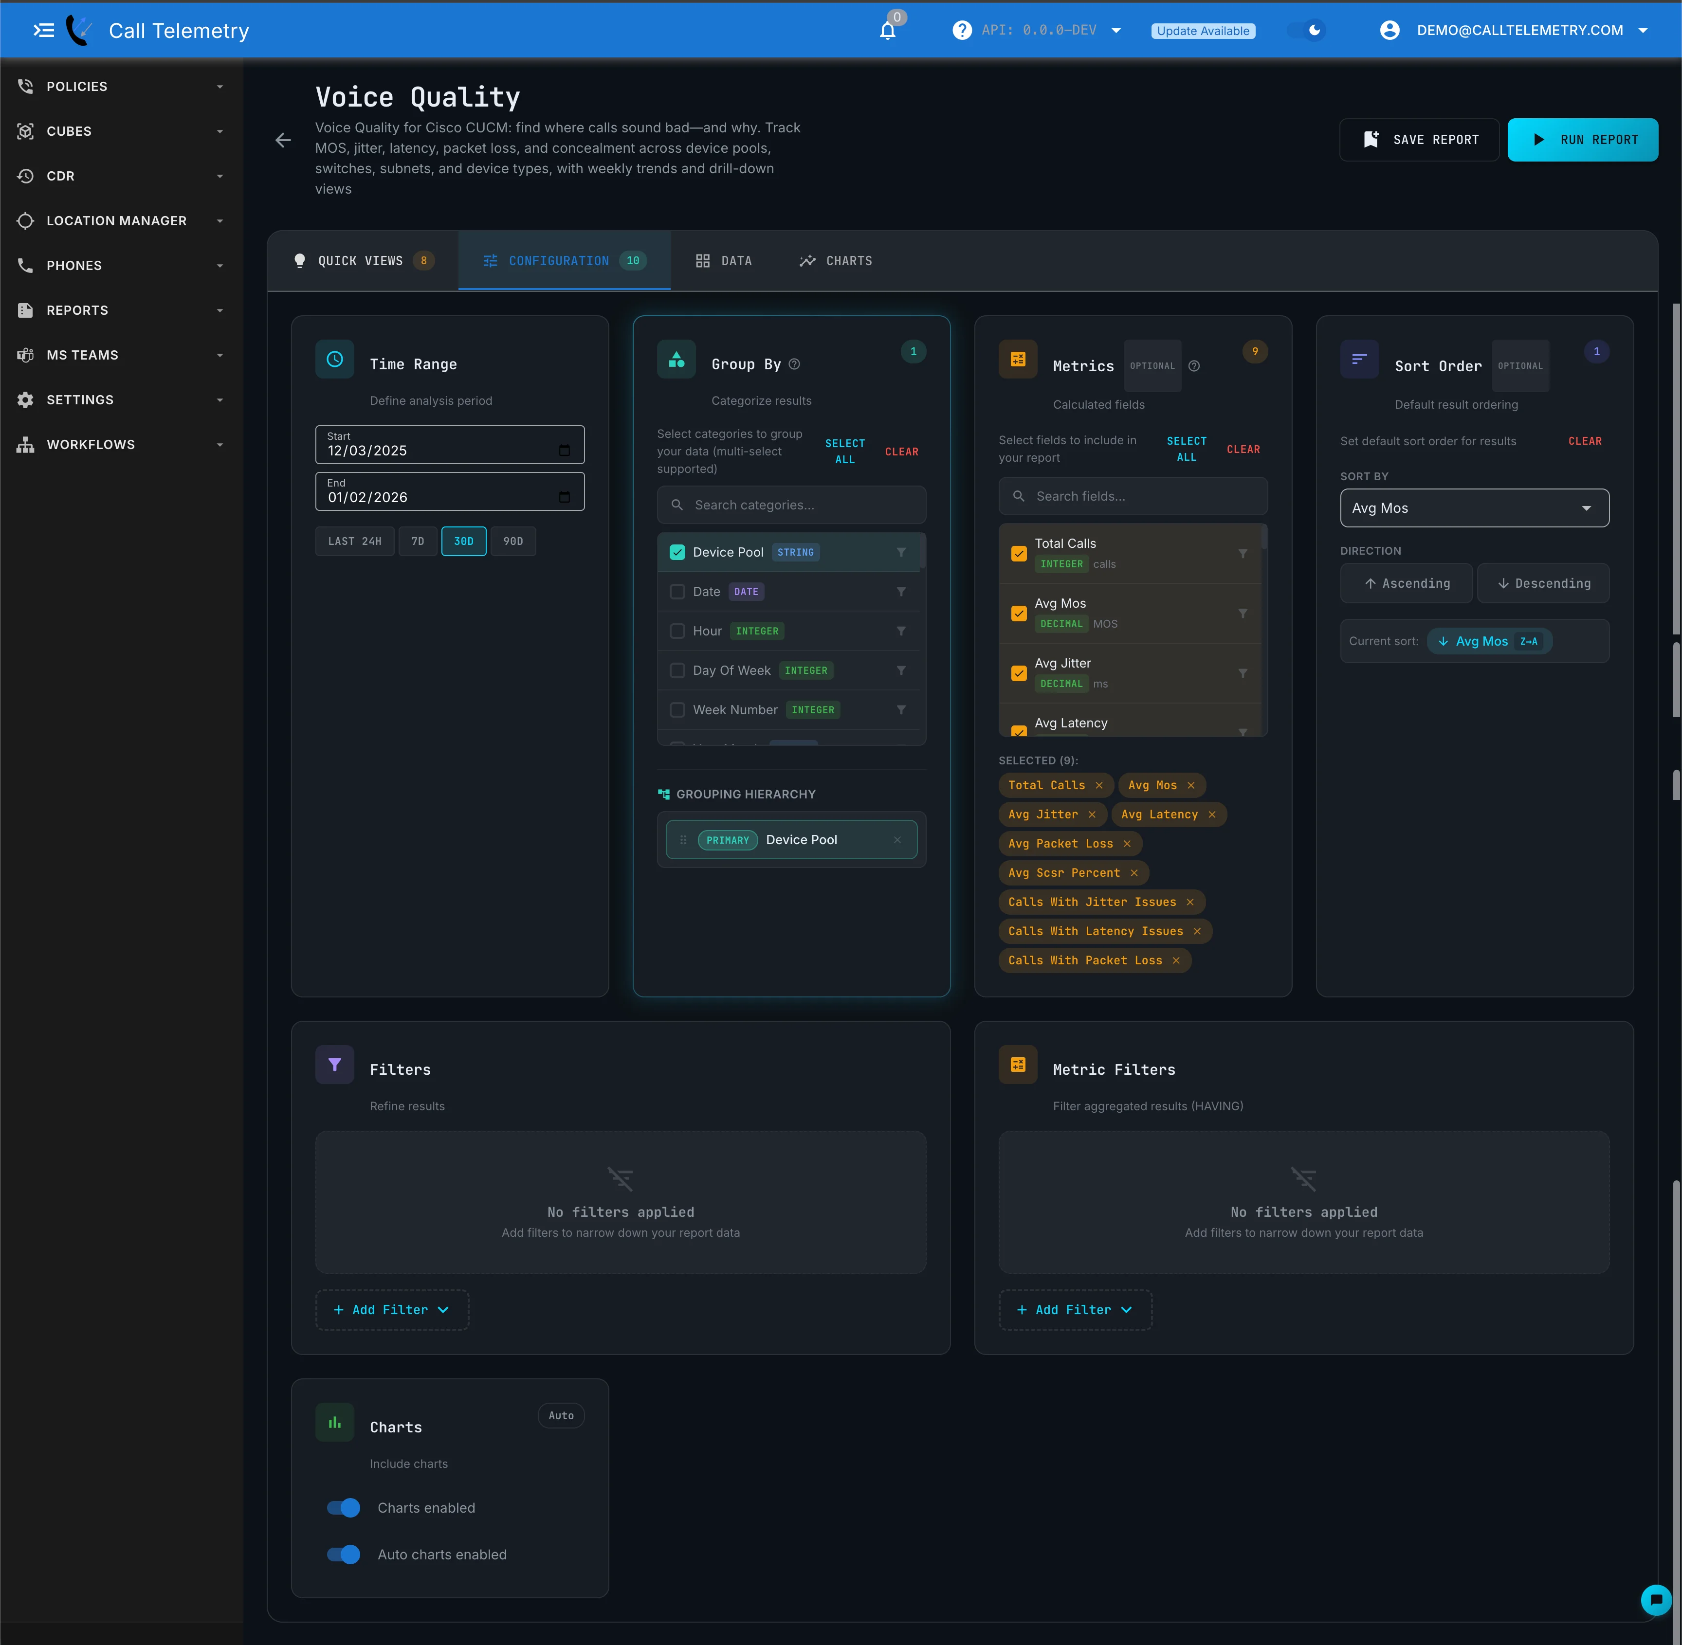Set sort direction to Ascending
The width and height of the screenshot is (1682, 1645).
click(x=1406, y=583)
